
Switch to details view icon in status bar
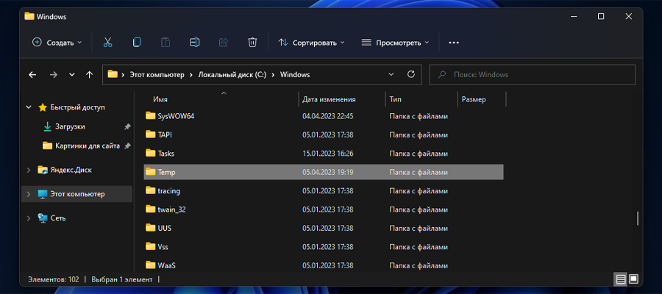pos(620,279)
